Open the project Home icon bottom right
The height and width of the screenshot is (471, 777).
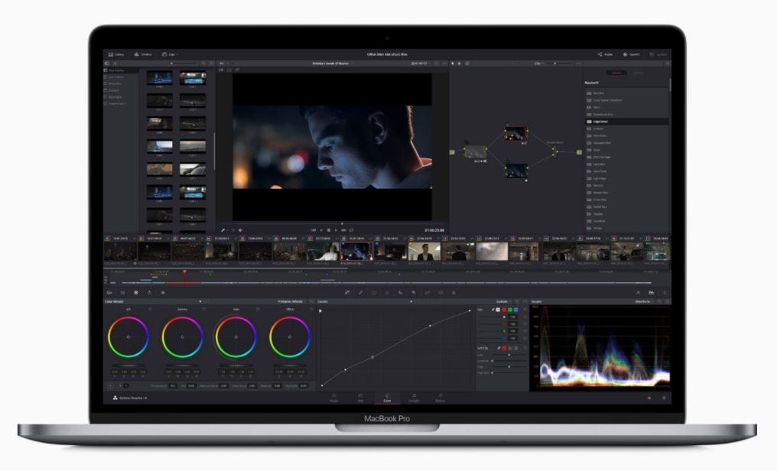tap(650, 398)
